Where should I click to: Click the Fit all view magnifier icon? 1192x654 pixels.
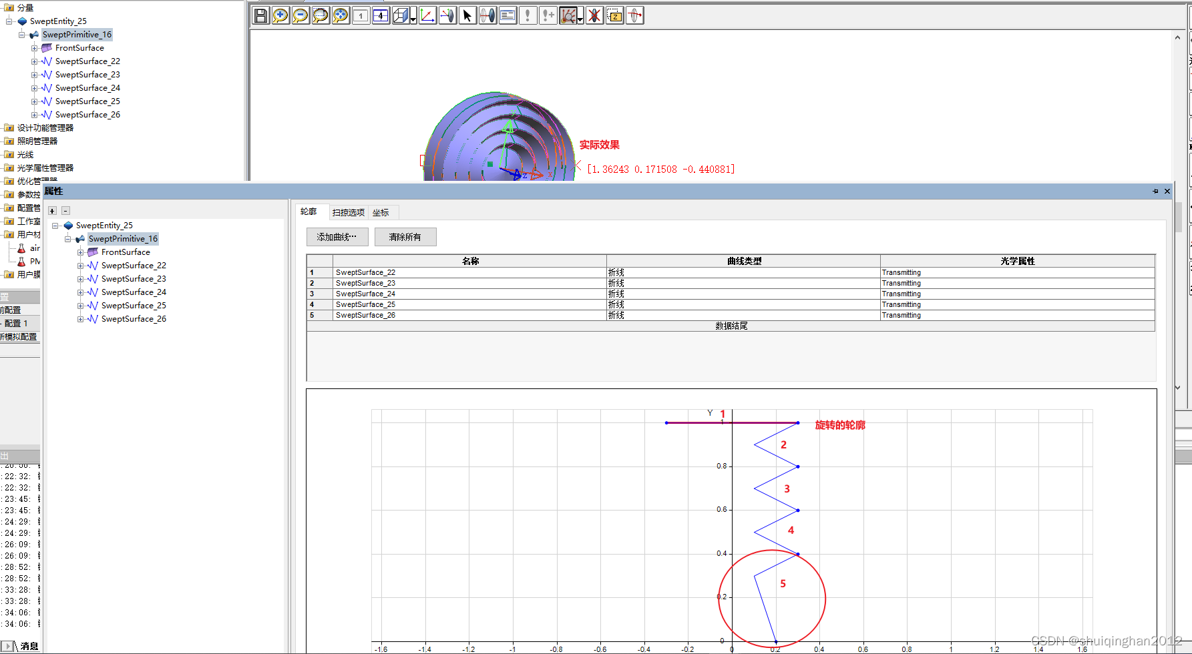tap(341, 15)
